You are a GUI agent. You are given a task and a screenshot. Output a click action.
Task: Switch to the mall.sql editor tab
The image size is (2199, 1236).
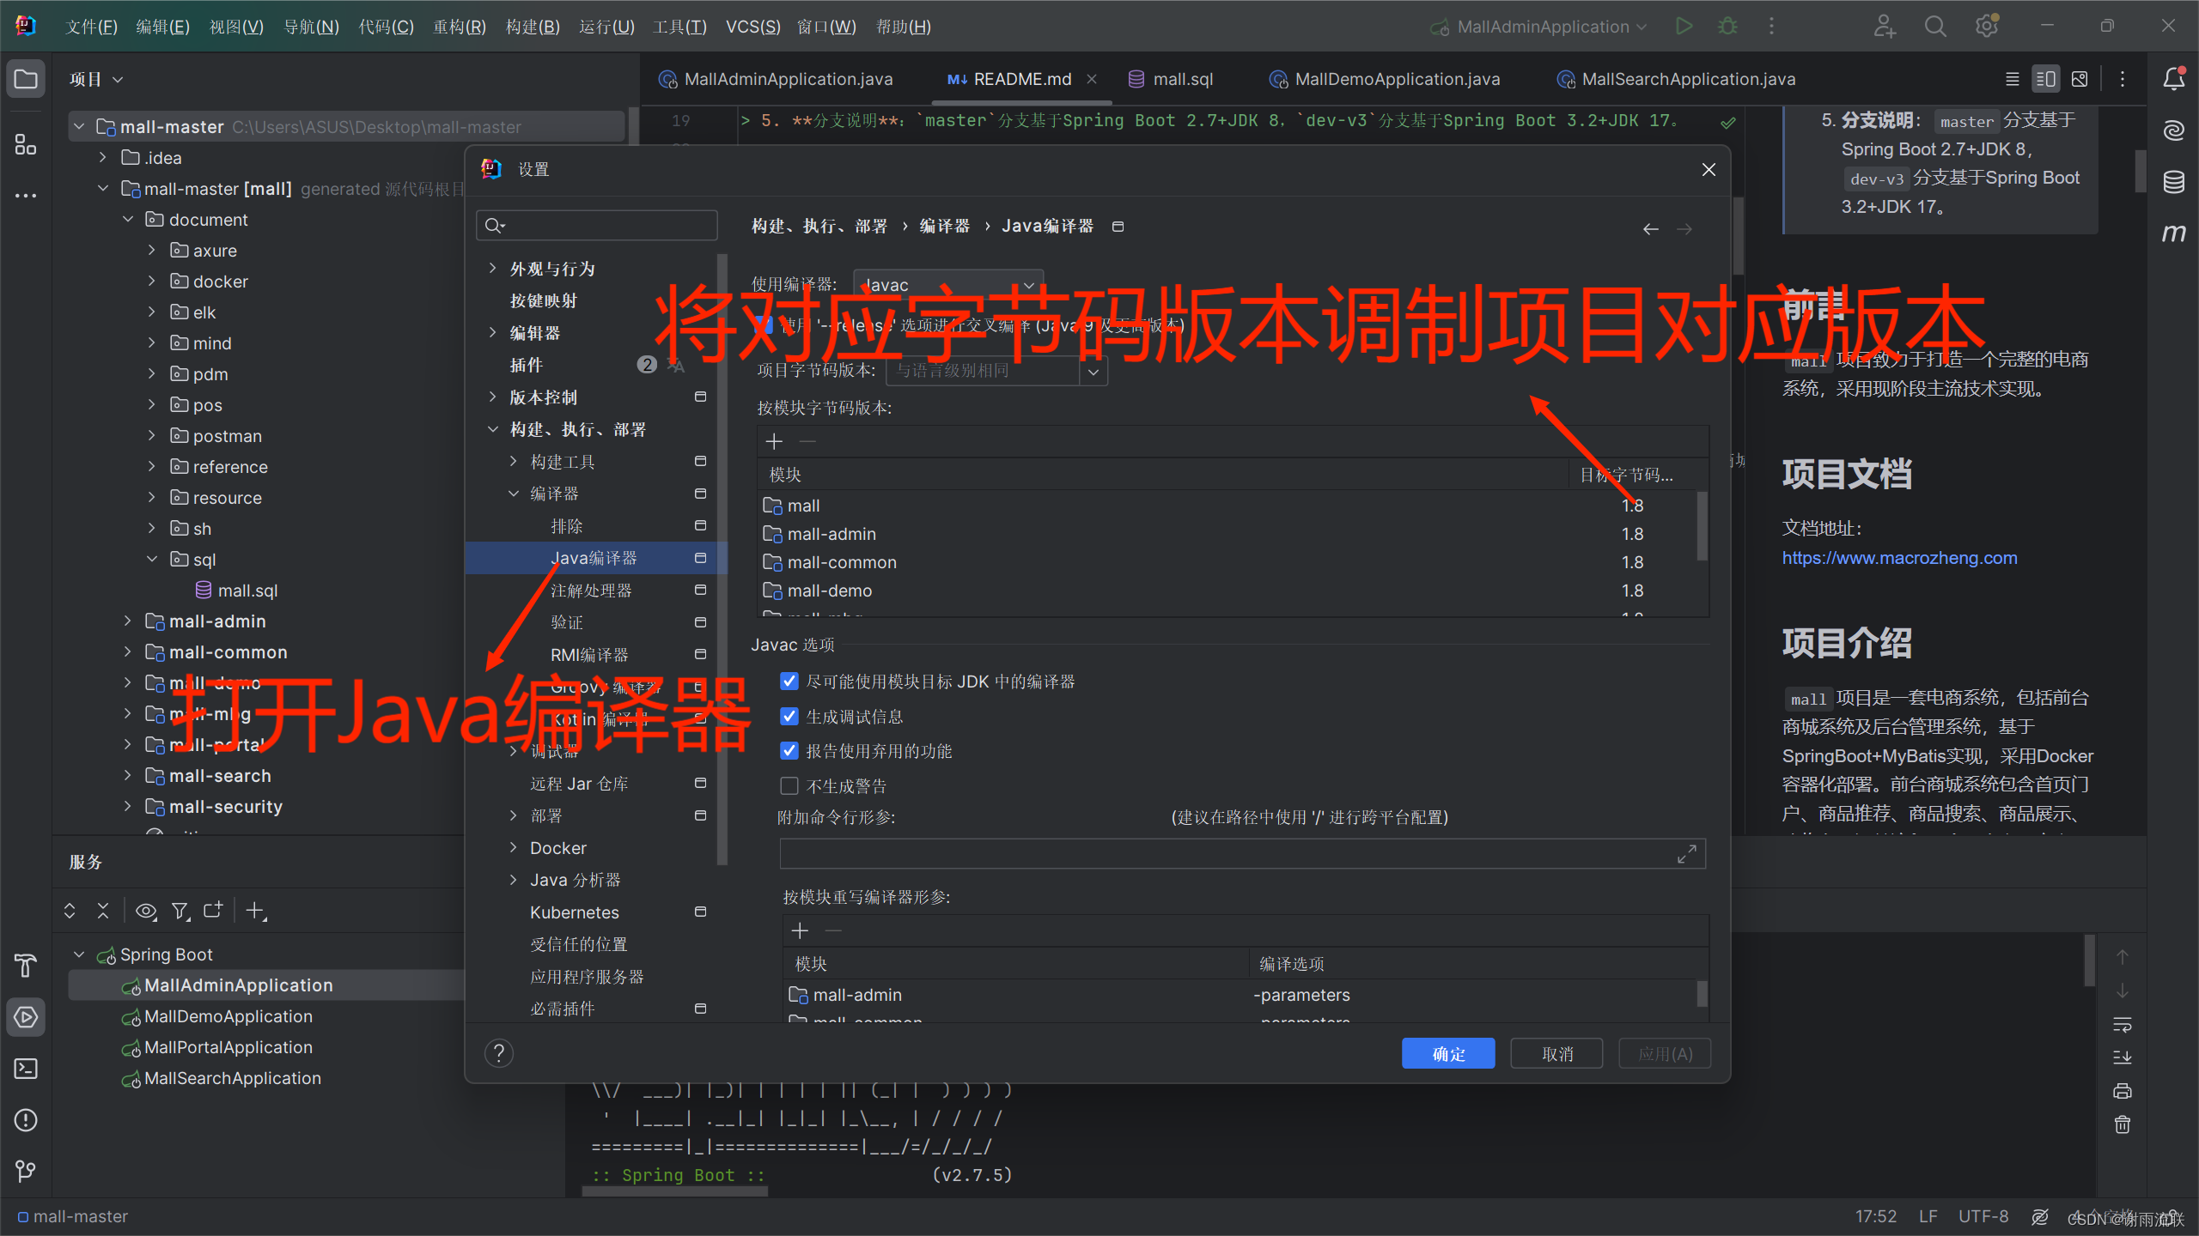(1182, 79)
